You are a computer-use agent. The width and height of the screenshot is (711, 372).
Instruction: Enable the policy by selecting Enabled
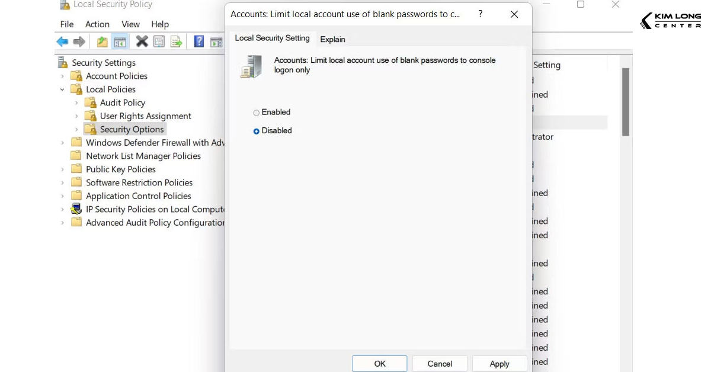click(257, 112)
